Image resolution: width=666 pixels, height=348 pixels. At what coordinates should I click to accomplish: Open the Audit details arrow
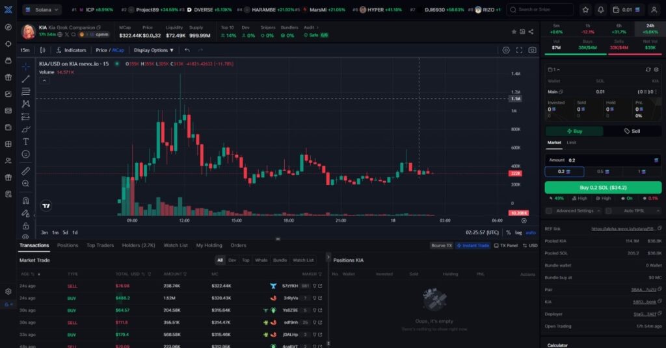[x=317, y=27]
